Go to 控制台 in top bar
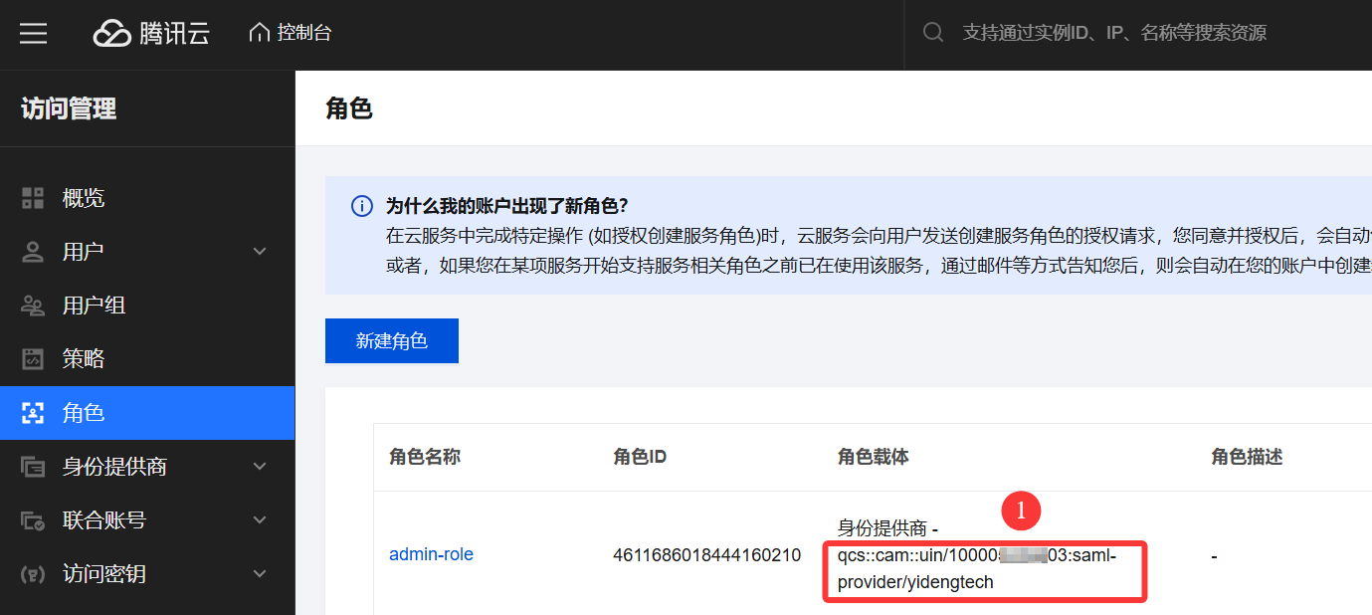The width and height of the screenshot is (1372, 615). click(303, 33)
